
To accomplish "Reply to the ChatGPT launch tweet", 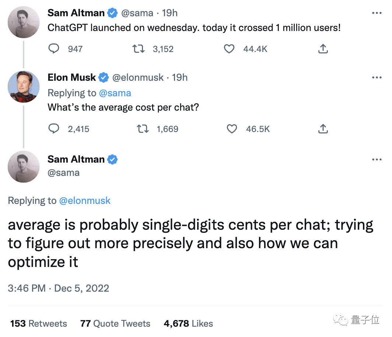I will point(54,49).
